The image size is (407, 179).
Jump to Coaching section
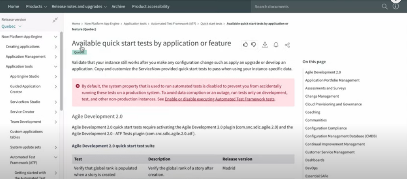tap(312, 112)
